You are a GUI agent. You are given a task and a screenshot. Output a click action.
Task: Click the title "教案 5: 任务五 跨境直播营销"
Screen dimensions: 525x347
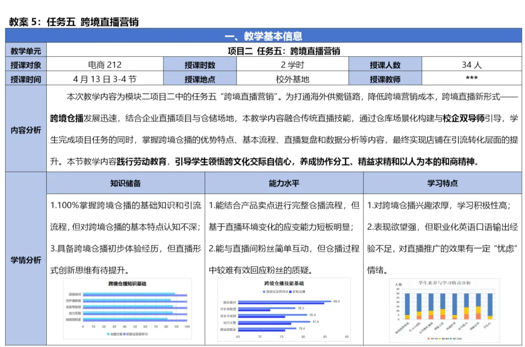pyautogui.click(x=74, y=22)
